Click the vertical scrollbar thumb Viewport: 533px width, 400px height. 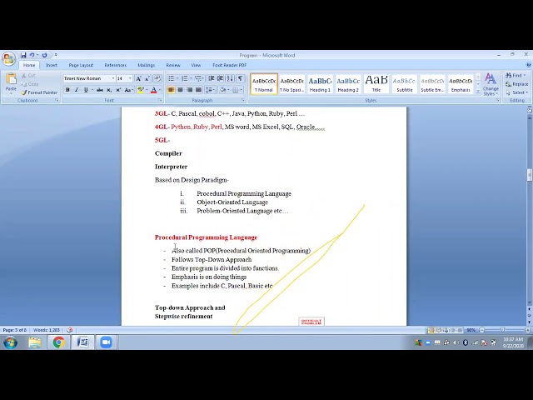pyautogui.click(x=530, y=175)
